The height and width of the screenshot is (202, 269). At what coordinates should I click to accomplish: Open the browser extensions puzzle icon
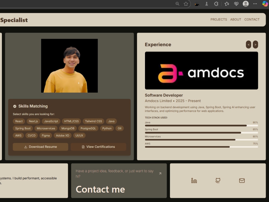(x=216, y=4)
